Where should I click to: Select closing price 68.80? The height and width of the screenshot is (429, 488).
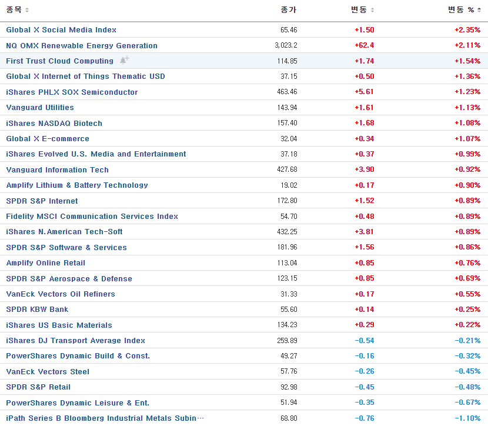pyautogui.click(x=289, y=418)
